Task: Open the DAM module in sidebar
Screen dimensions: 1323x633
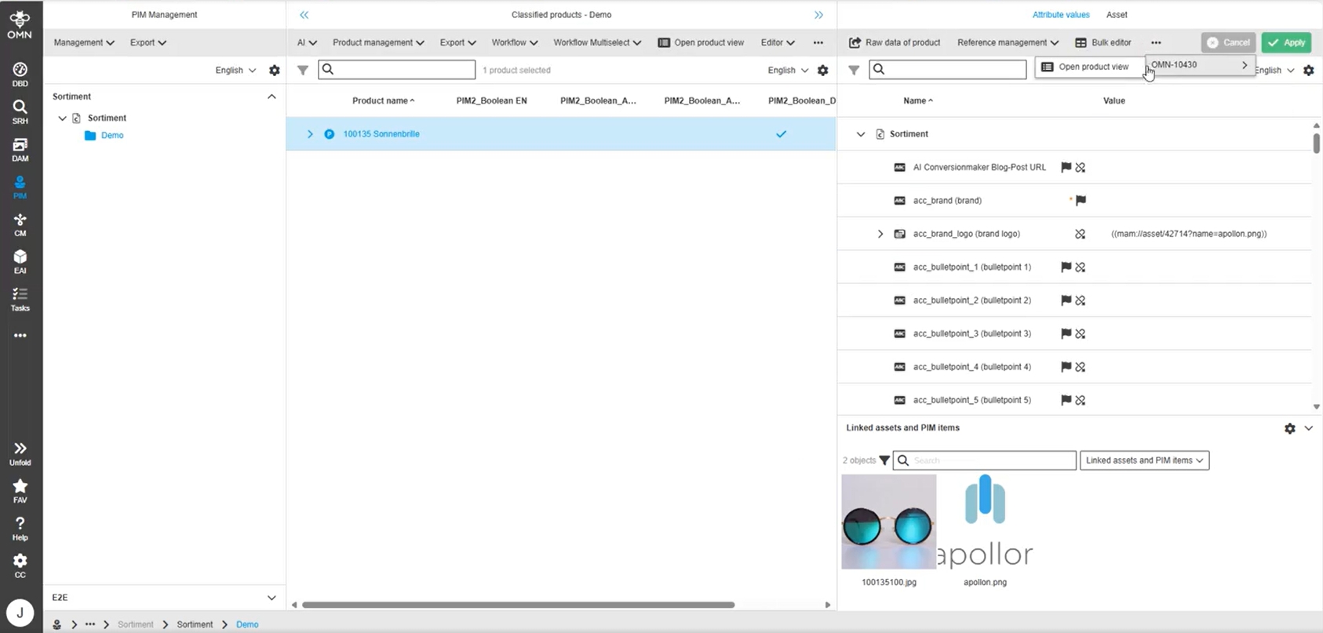Action: 20,149
